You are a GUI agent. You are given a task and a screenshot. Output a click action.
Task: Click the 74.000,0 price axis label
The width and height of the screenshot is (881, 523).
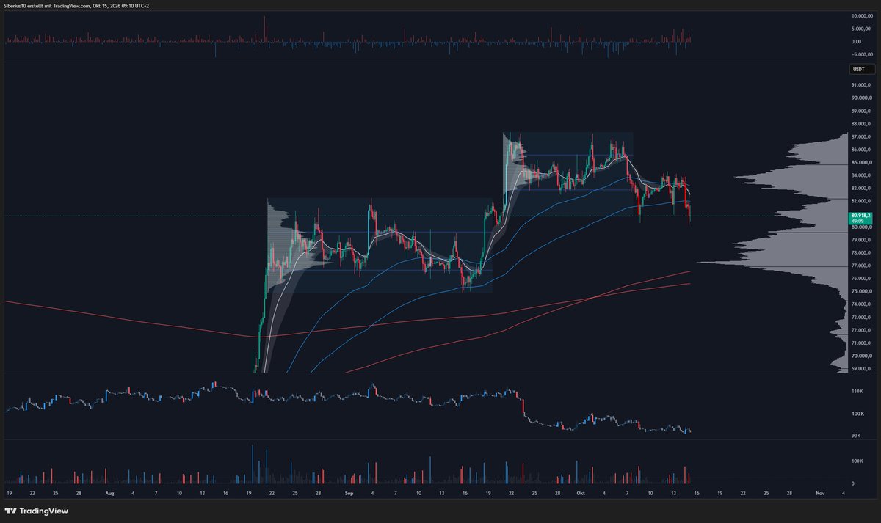point(860,304)
